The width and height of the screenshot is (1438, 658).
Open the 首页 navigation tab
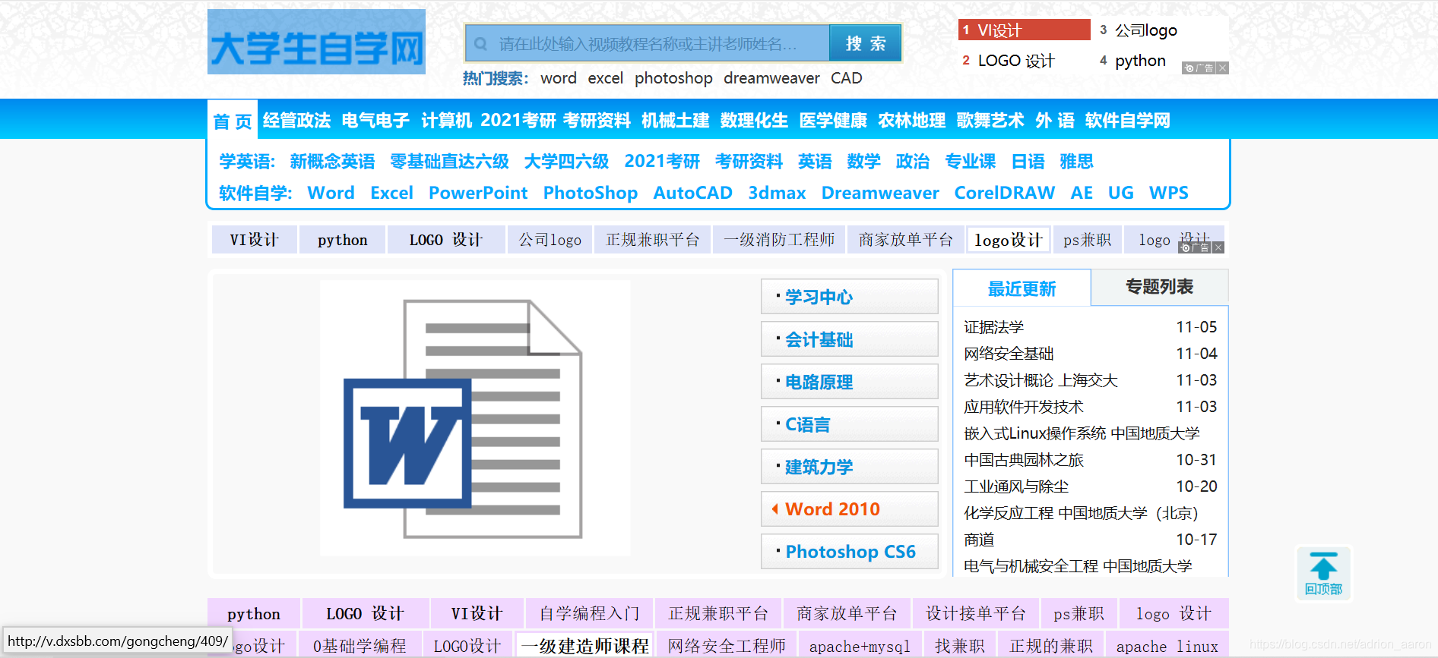tap(233, 121)
